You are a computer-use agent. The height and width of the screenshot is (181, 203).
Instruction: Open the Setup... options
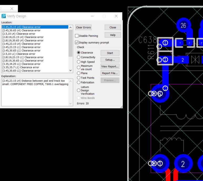(110, 60)
